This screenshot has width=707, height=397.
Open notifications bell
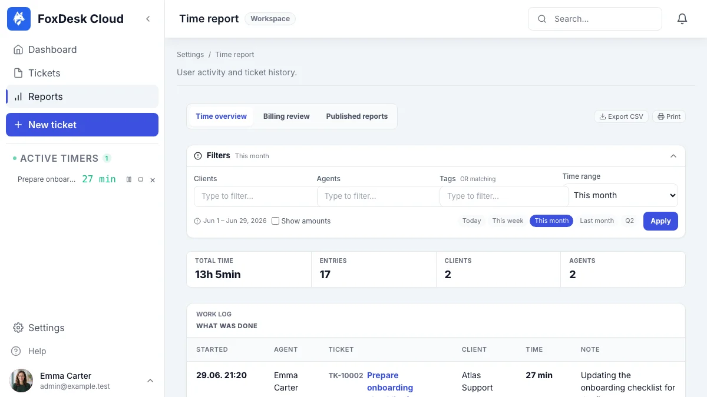682,19
